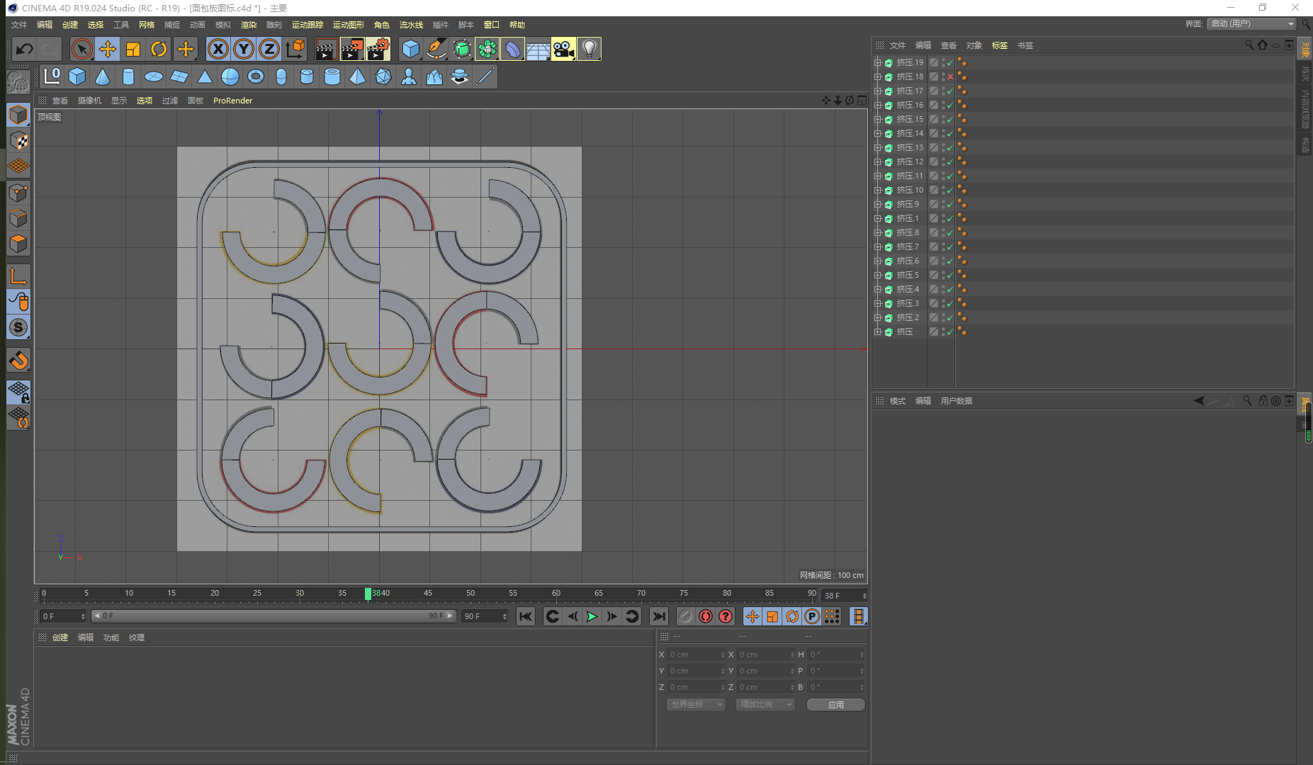Expand the 挤压.19 object tree
Image resolution: width=1313 pixels, height=765 pixels.
tap(878, 62)
